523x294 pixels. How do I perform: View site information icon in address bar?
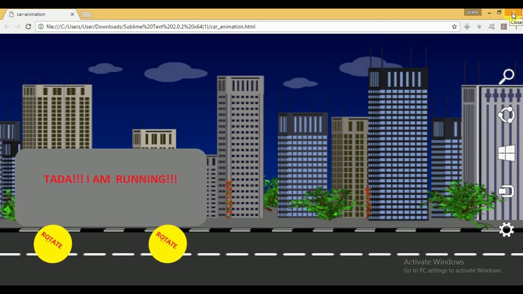tap(41, 27)
